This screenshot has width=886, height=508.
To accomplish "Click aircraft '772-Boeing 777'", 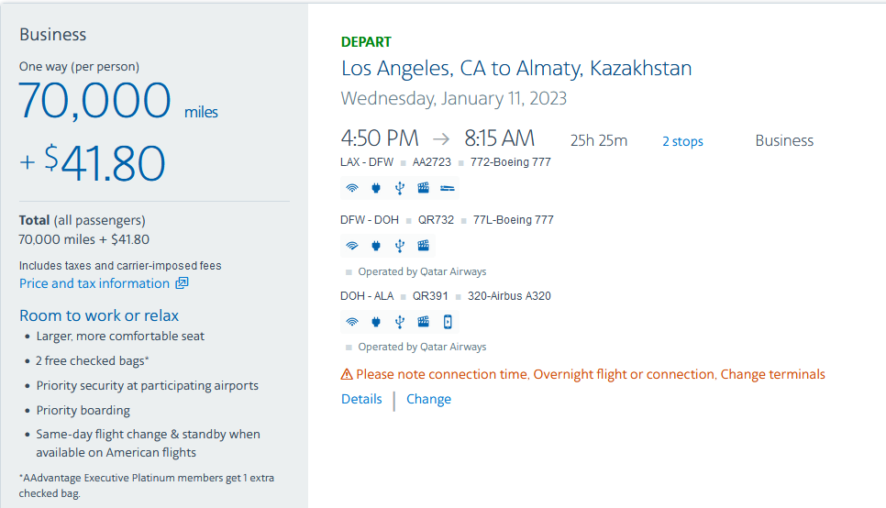I will pos(510,162).
